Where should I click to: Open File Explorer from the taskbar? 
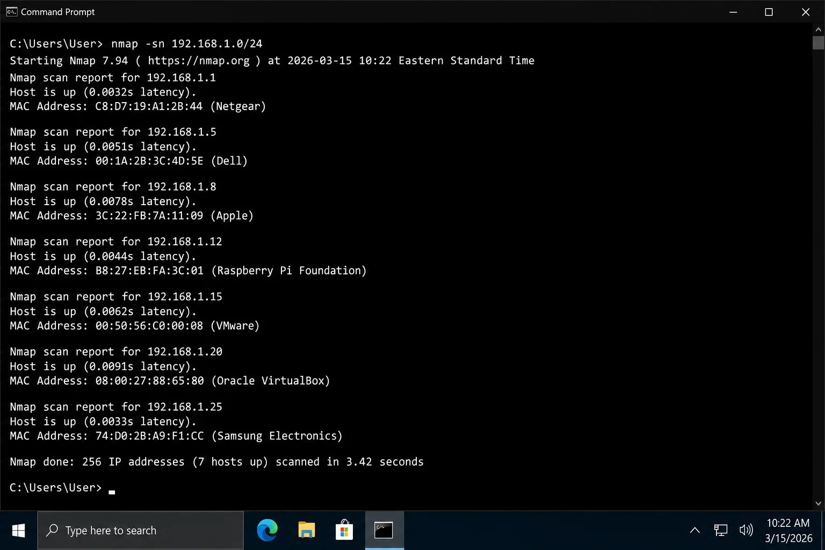click(x=306, y=531)
